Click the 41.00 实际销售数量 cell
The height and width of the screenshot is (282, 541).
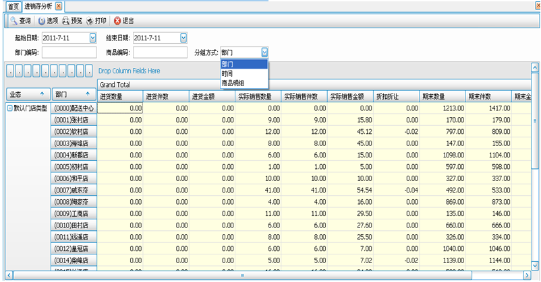pos(258,190)
